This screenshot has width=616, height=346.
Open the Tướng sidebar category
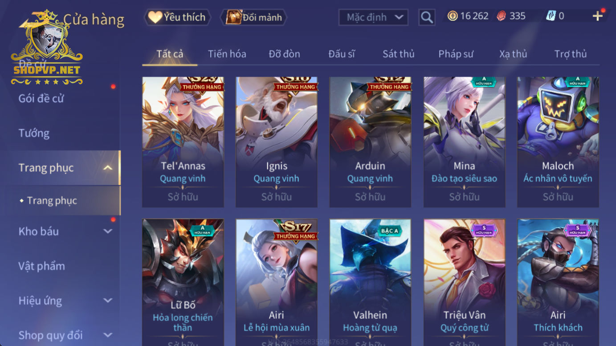(x=34, y=133)
